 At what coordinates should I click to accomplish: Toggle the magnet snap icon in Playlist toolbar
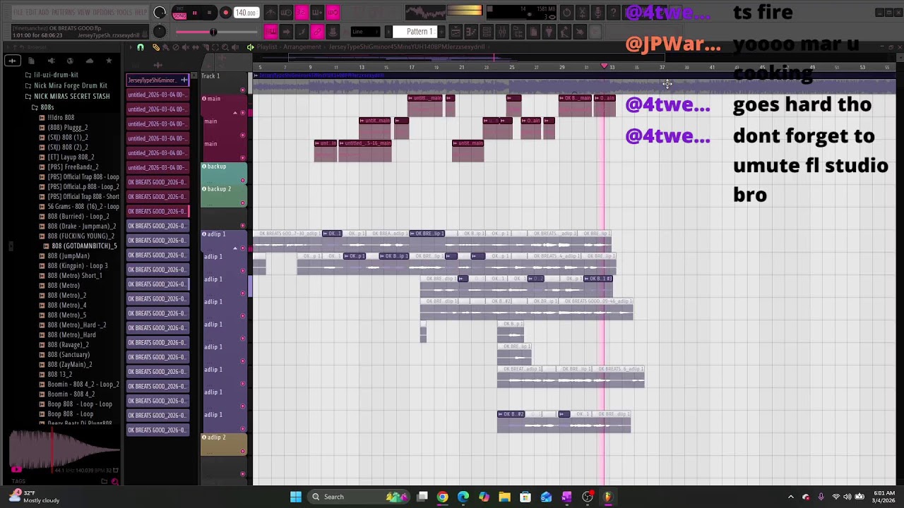pyautogui.click(x=141, y=47)
